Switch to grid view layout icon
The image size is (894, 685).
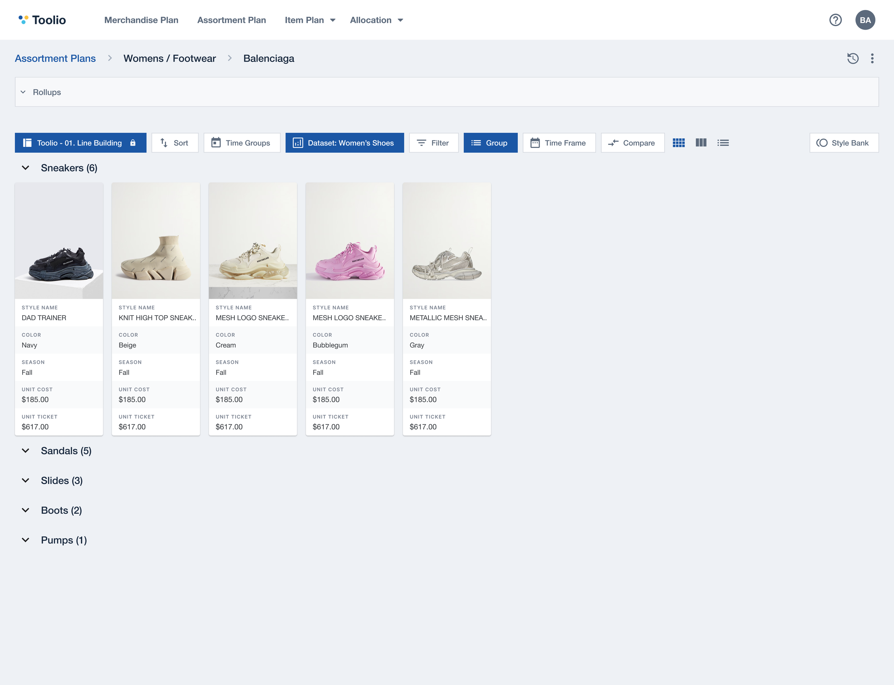679,143
